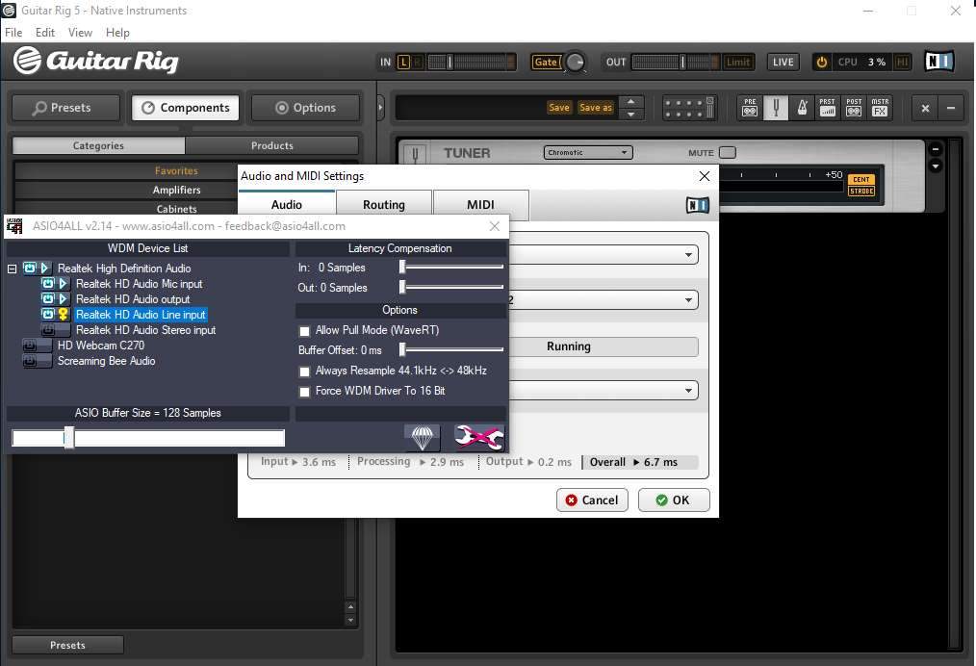Viewport: 976px width, 666px height.
Task: Step to previous preset with up arrow
Action: click(631, 101)
